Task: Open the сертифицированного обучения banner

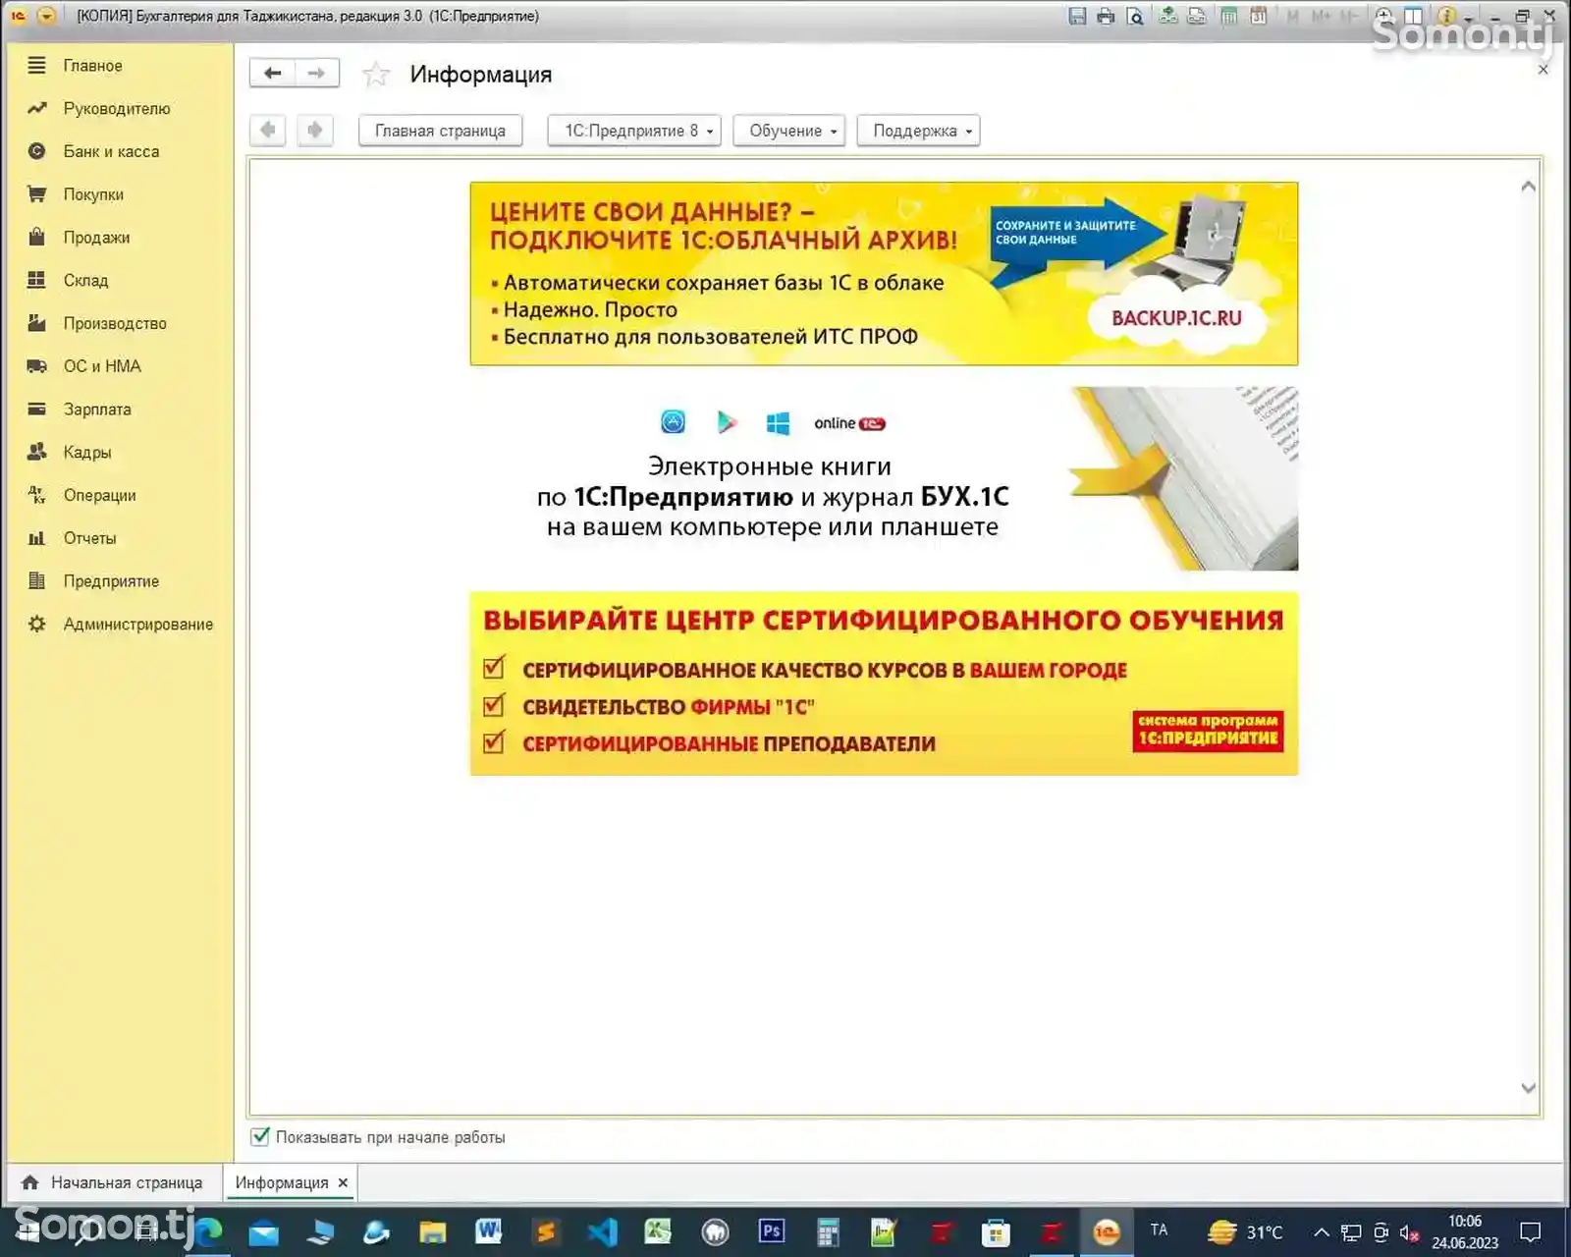Action: point(884,683)
